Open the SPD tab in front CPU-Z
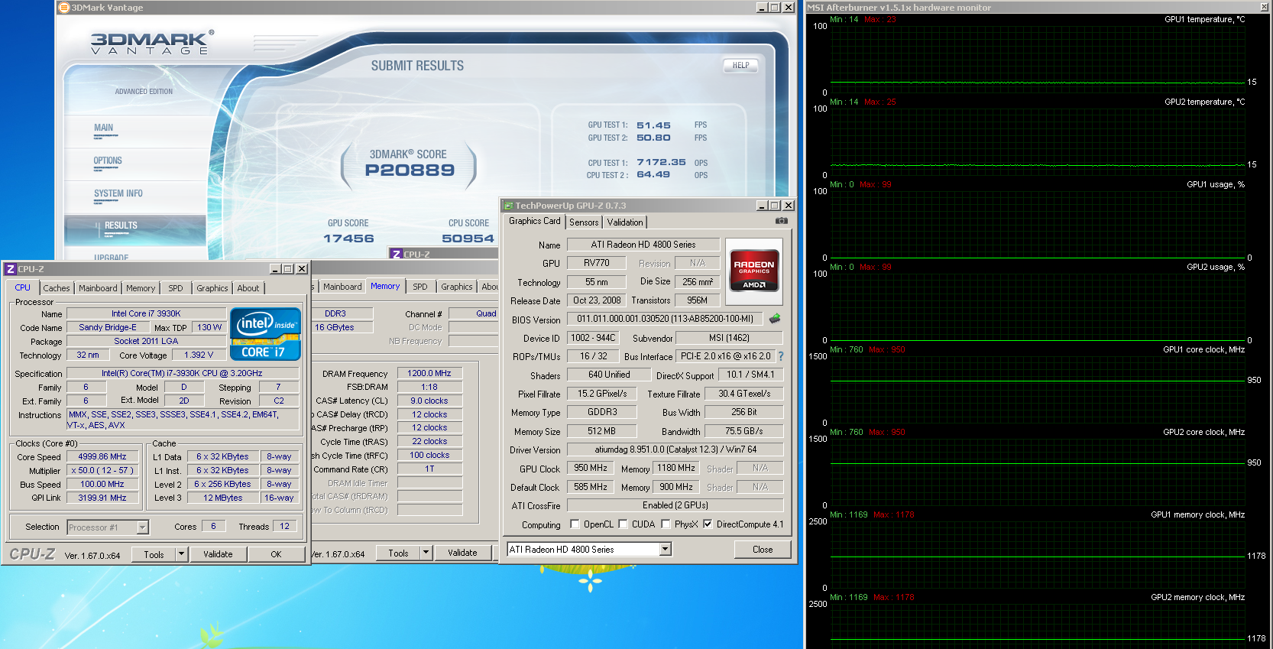The height and width of the screenshot is (649, 1273). tap(176, 288)
